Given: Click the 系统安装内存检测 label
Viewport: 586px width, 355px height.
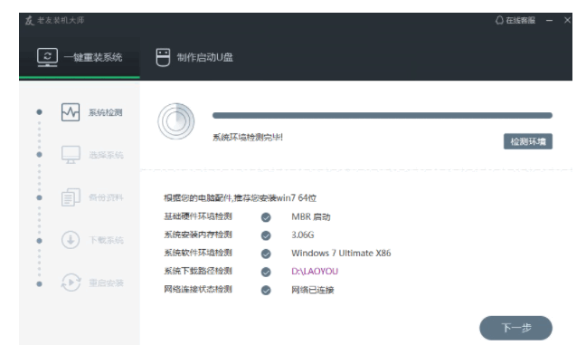Looking at the screenshot, I should click(198, 235).
